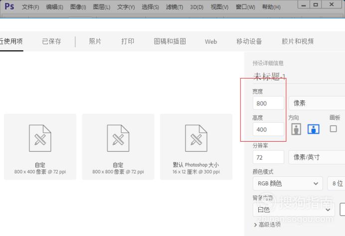Choose the 默认 Photoshop 大小 preset

coord(196,147)
